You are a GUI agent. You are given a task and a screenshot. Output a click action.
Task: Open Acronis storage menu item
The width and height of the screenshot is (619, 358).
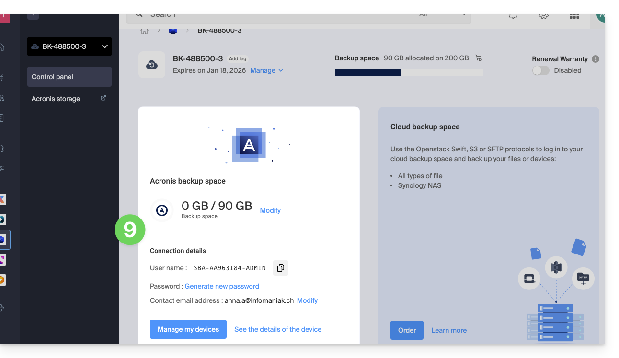coord(56,99)
